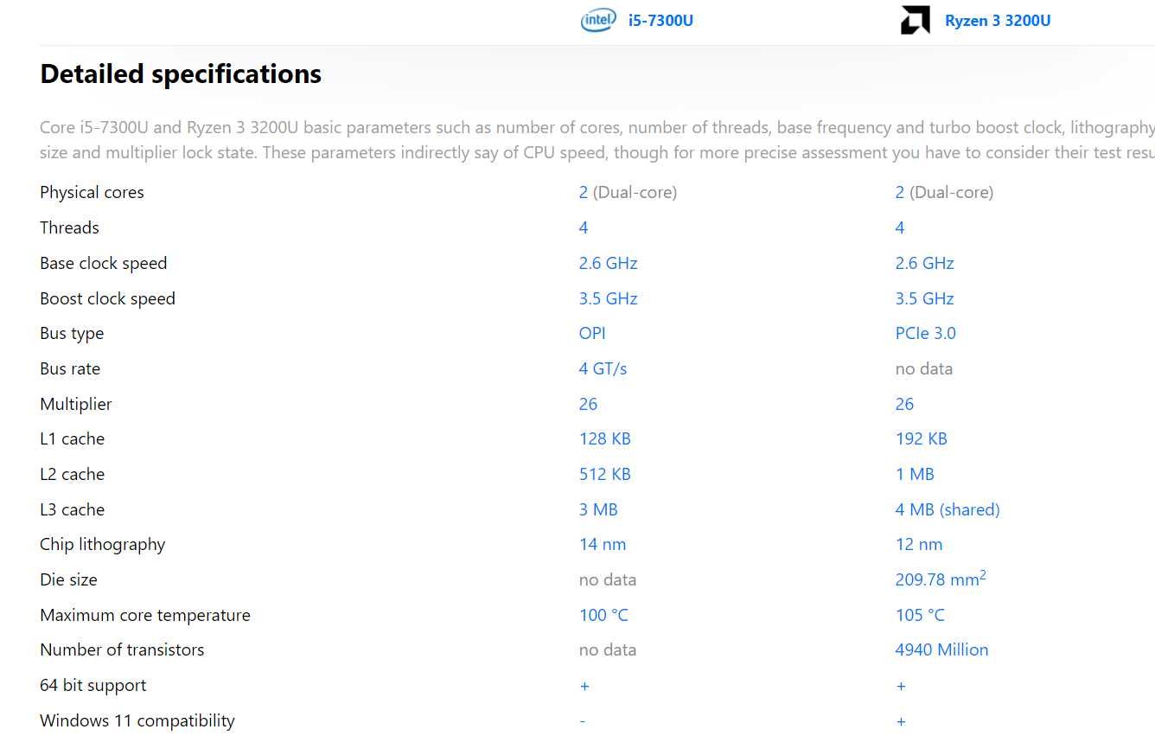
Task: Click the Detailed specifications heading
Action: [x=181, y=74]
